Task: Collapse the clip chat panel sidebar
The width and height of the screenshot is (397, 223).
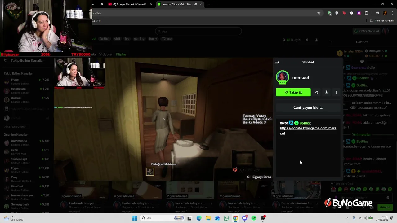Action: pos(277,62)
